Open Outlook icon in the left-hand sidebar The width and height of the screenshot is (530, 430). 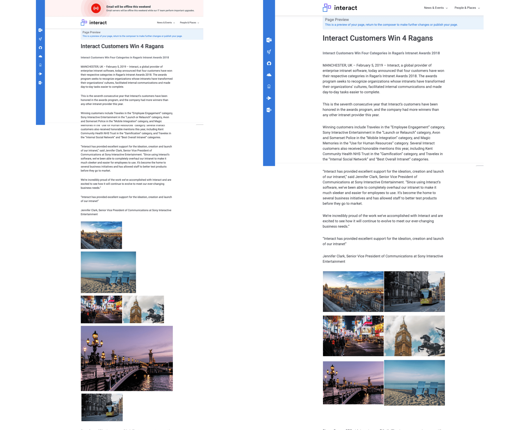pos(40,30)
